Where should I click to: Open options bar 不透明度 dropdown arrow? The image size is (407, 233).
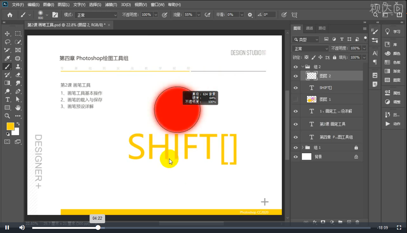(156, 15)
